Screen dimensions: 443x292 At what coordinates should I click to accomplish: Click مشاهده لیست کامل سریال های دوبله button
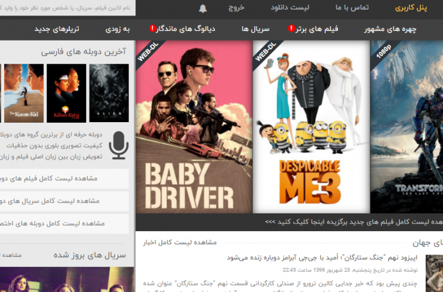coord(64,201)
